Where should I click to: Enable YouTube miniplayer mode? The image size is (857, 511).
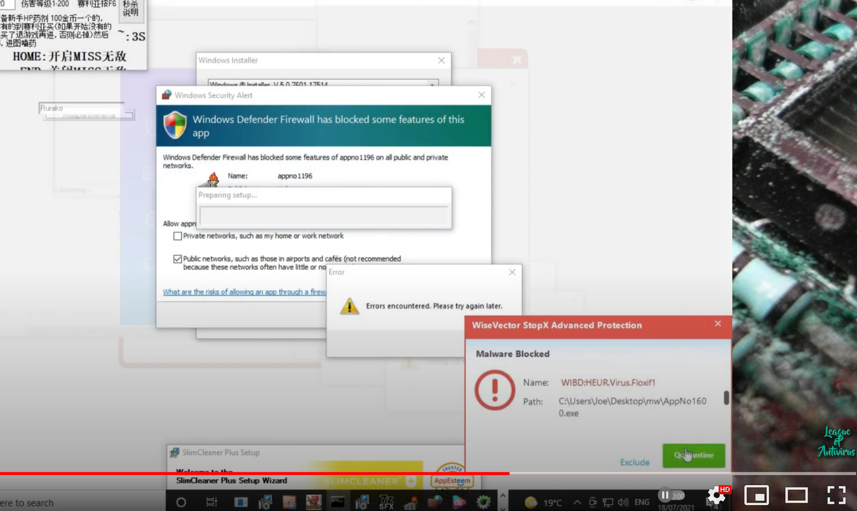[757, 495]
